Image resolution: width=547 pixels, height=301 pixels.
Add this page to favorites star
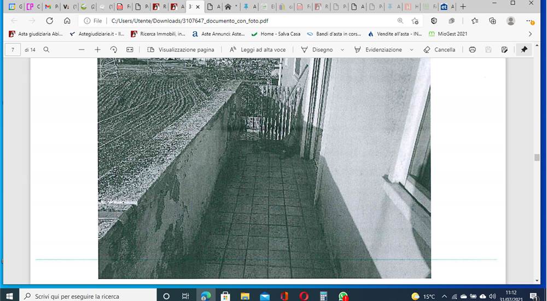[x=415, y=21]
